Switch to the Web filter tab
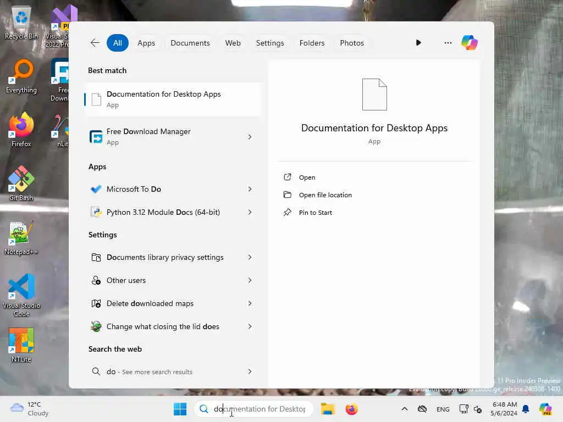The image size is (563, 422). [233, 43]
